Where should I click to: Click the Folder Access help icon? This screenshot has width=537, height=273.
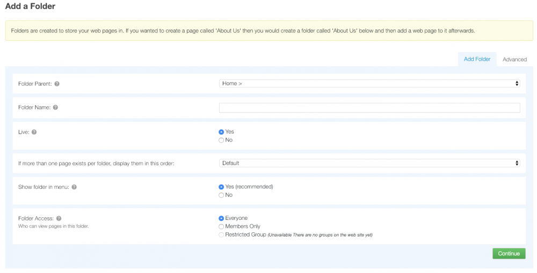[59, 218]
